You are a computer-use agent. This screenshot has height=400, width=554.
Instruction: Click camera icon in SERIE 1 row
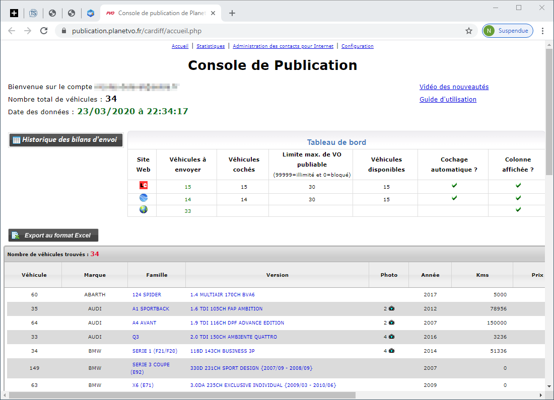(x=391, y=351)
